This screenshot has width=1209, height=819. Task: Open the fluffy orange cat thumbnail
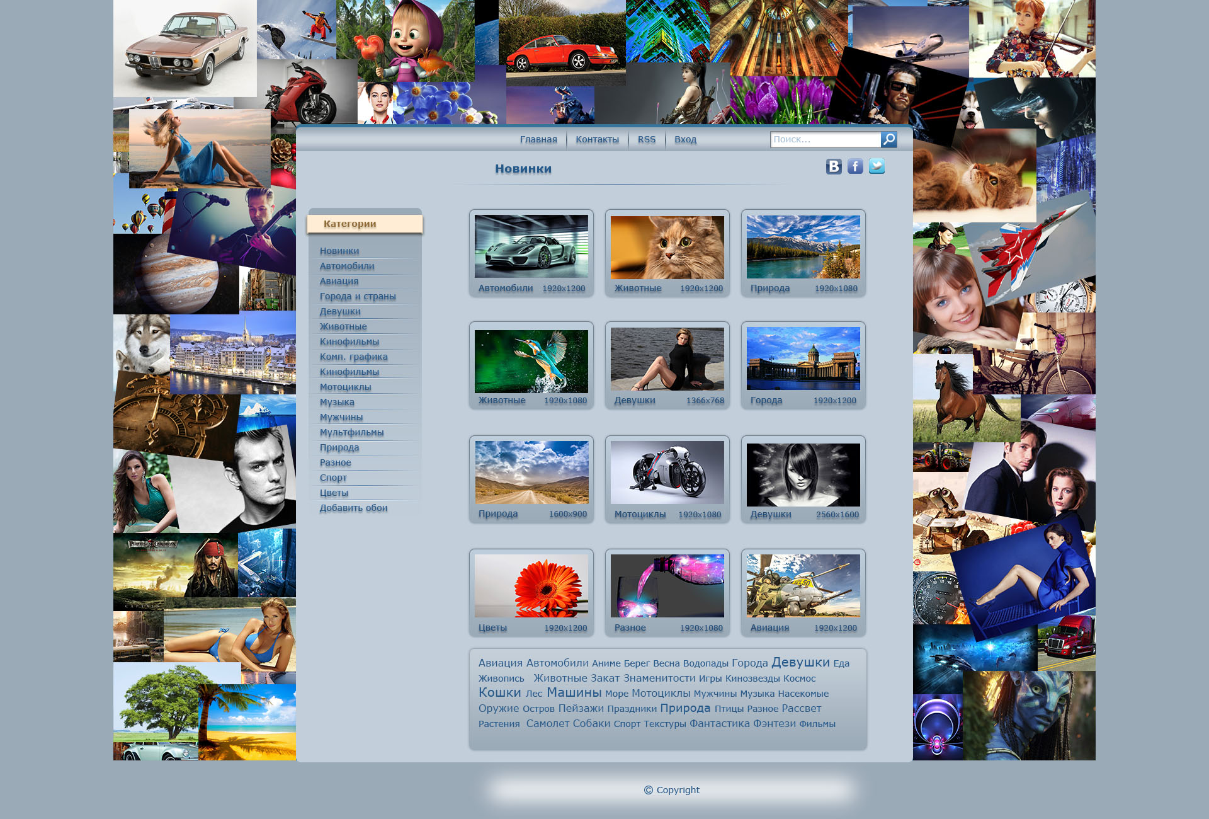(667, 247)
